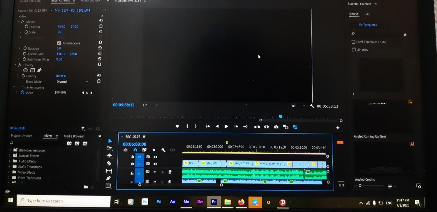
Task: Click the Mark In button
Action: pyautogui.click(x=187, y=126)
